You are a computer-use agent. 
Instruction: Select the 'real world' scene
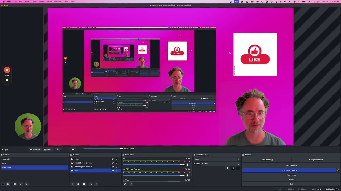click(34, 159)
